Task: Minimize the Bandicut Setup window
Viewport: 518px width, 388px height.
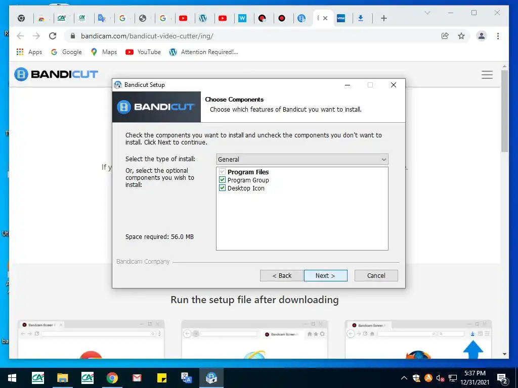Action: click(x=348, y=85)
